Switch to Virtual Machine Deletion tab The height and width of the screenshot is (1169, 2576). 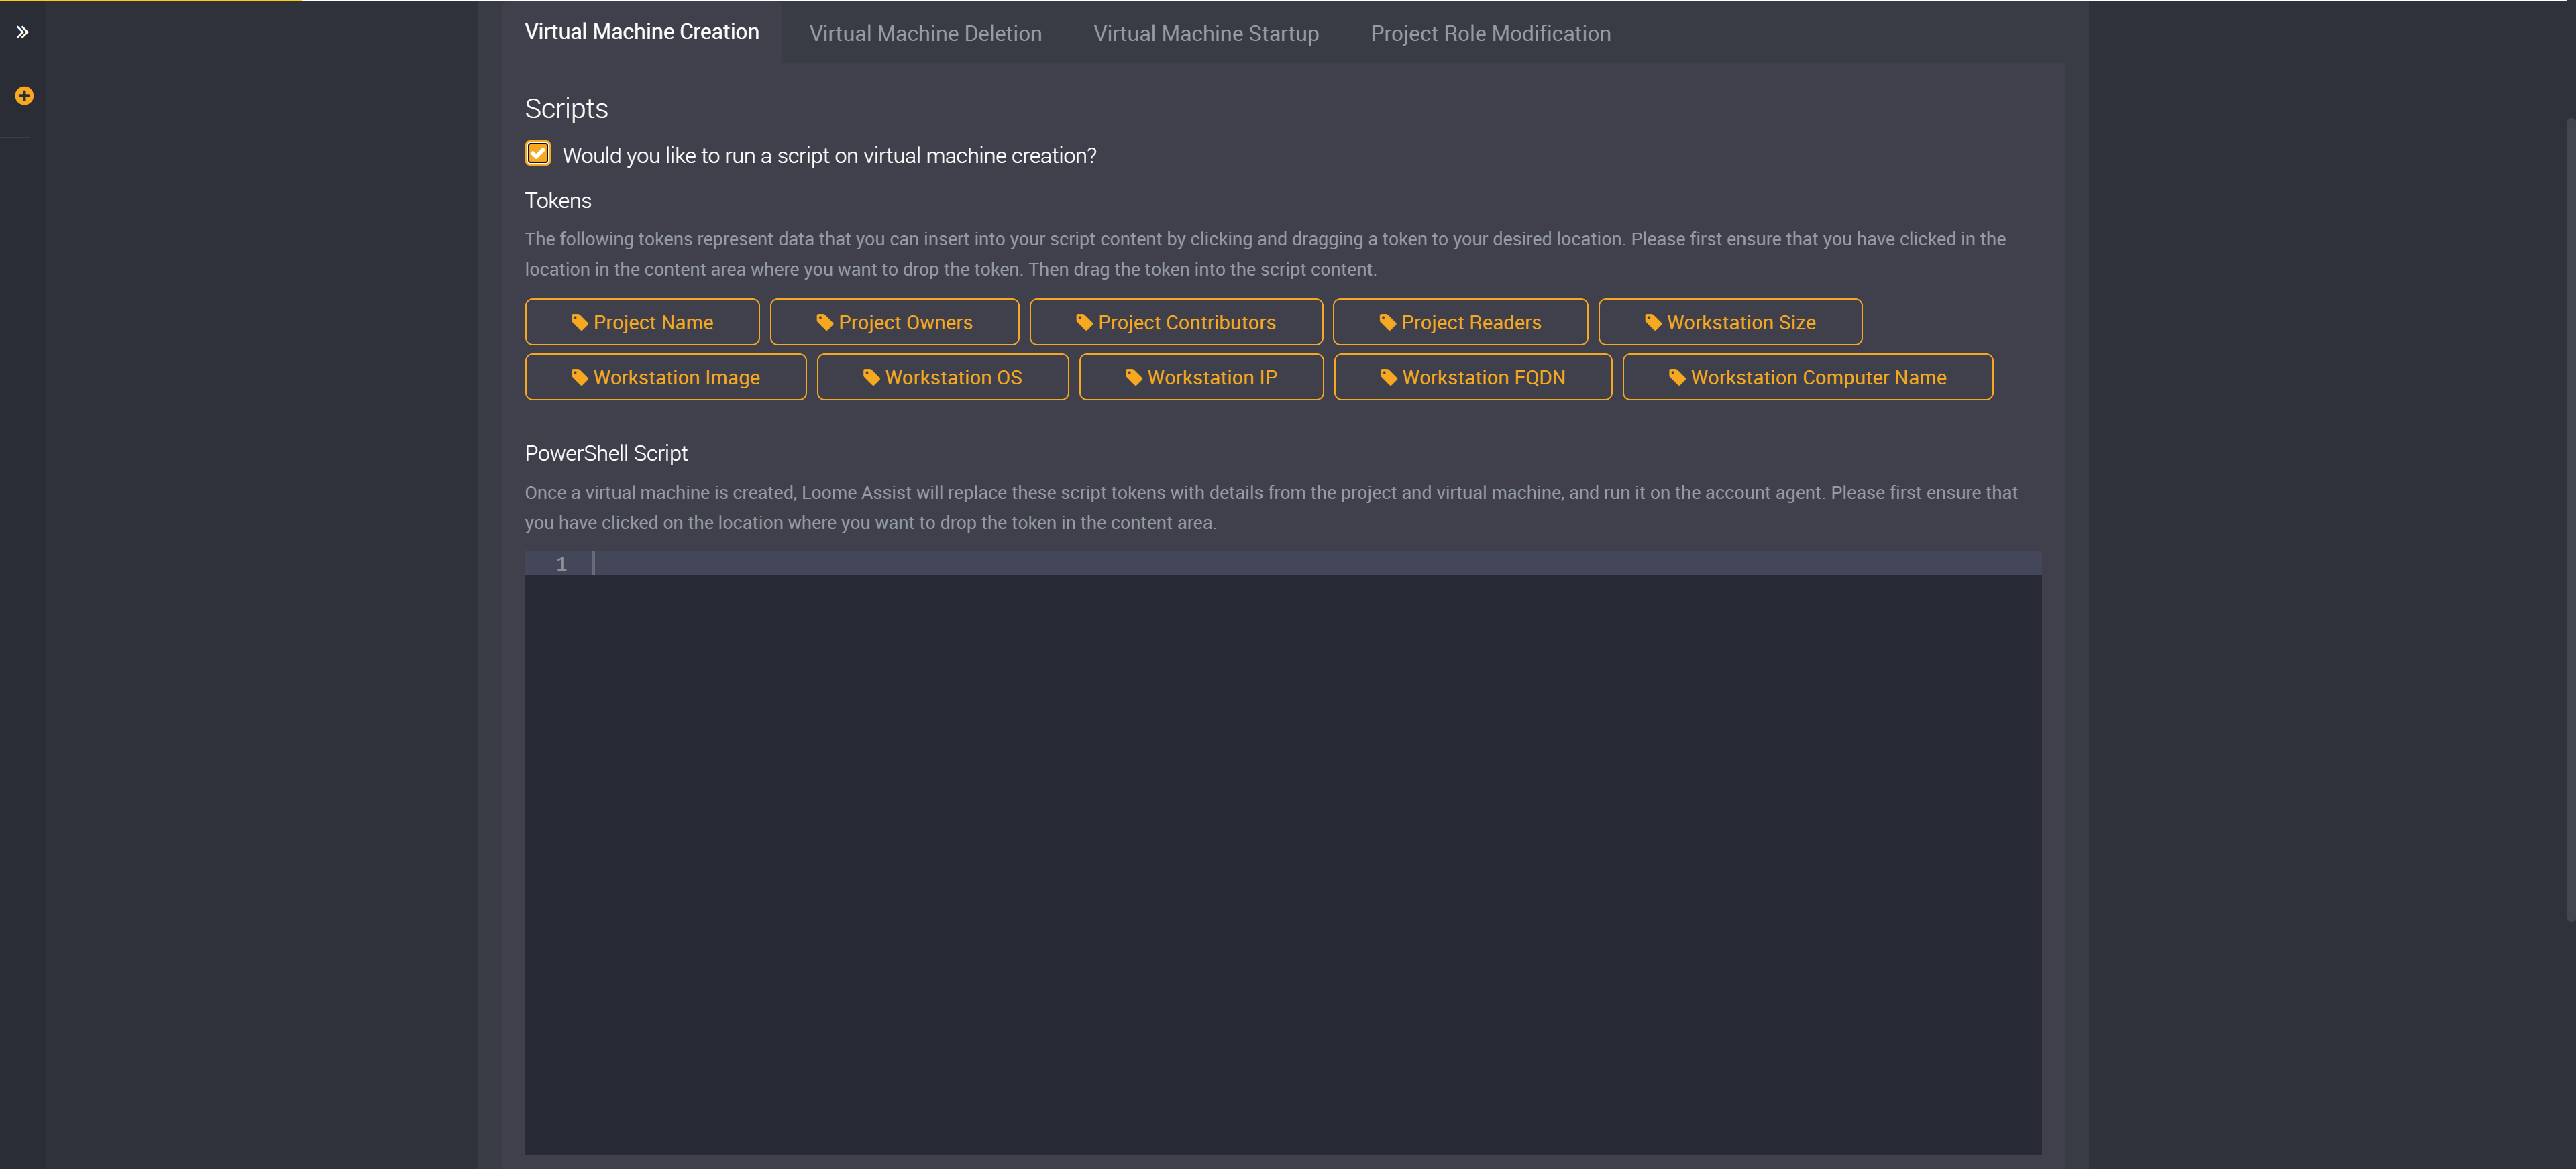[x=926, y=32]
